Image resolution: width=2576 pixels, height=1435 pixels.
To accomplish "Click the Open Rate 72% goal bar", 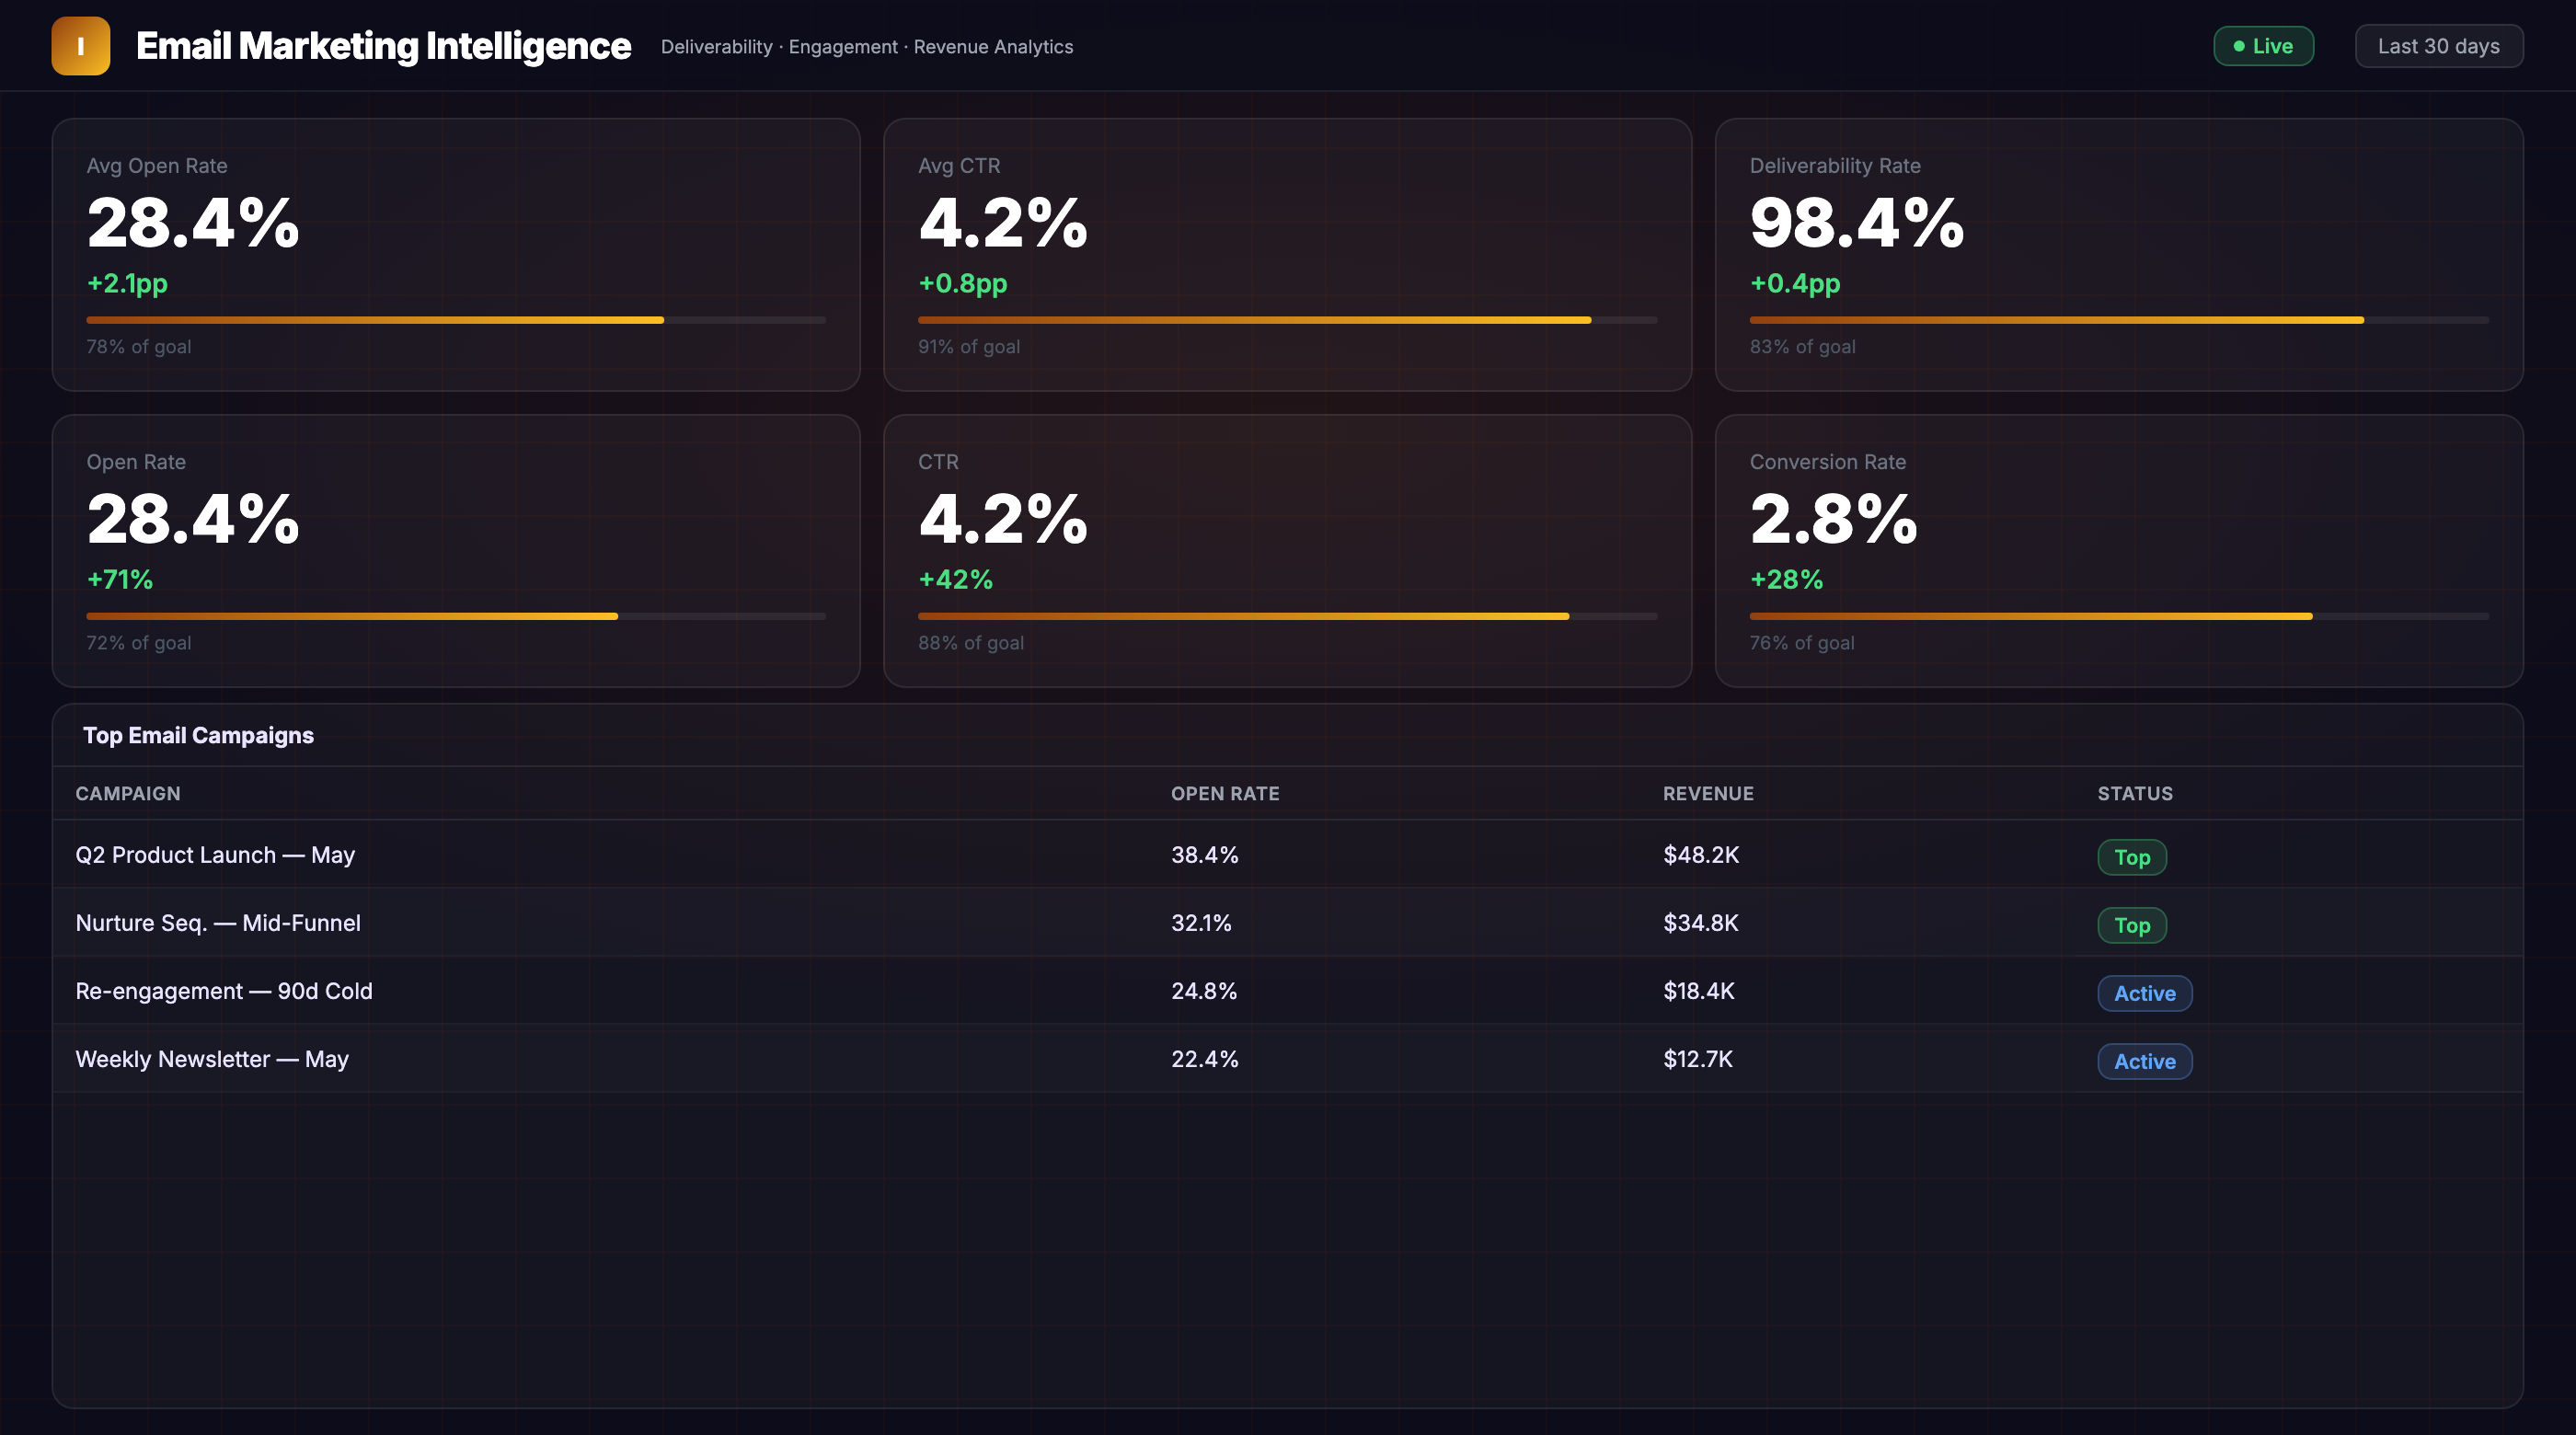I will coord(456,616).
